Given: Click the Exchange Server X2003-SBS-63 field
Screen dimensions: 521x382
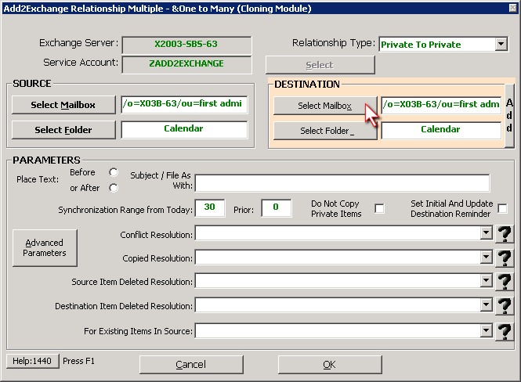Looking at the screenshot, I should click(186, 45).
